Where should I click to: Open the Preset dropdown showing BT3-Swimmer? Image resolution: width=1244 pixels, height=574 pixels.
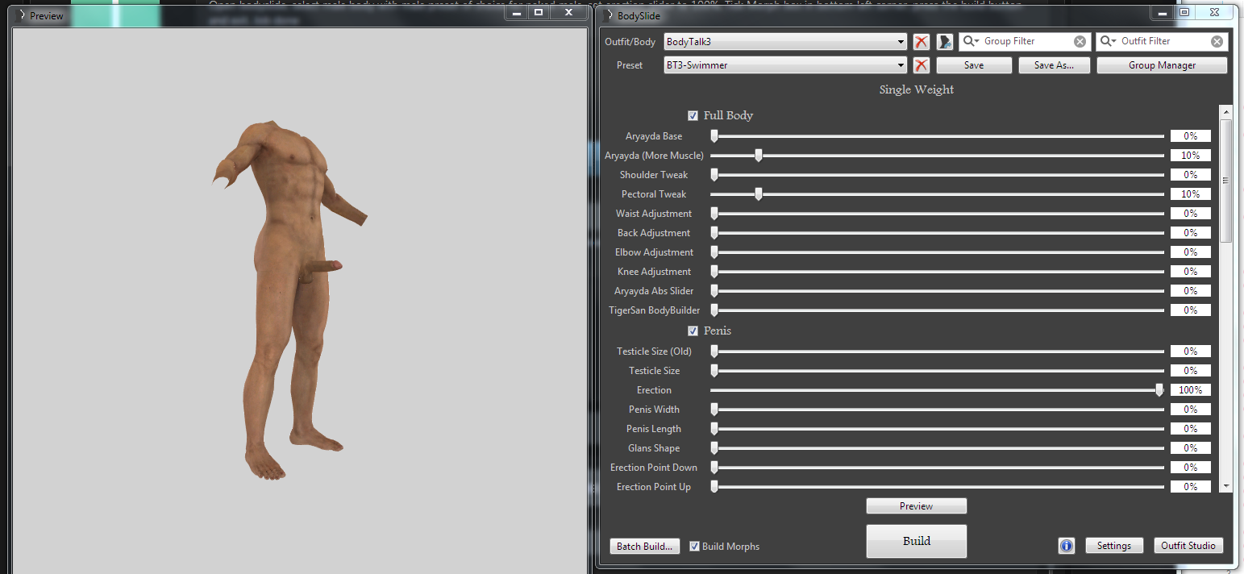[x=785, y=65]
